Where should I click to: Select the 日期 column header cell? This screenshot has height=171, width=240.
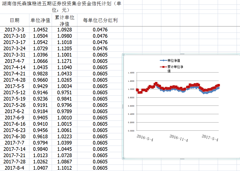point(14,20)
